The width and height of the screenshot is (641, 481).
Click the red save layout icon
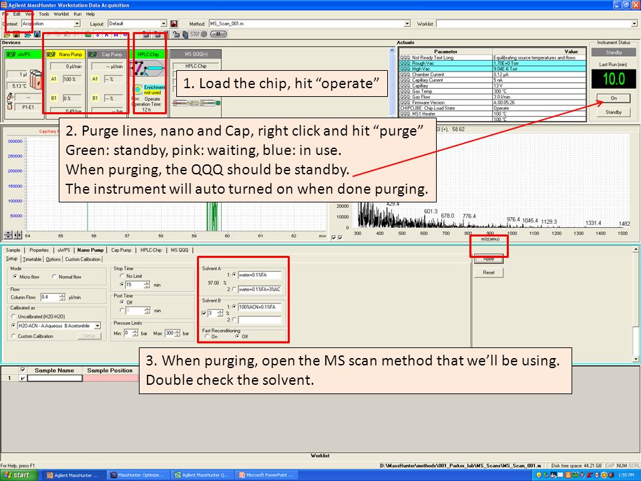click(x=174, y=24)
